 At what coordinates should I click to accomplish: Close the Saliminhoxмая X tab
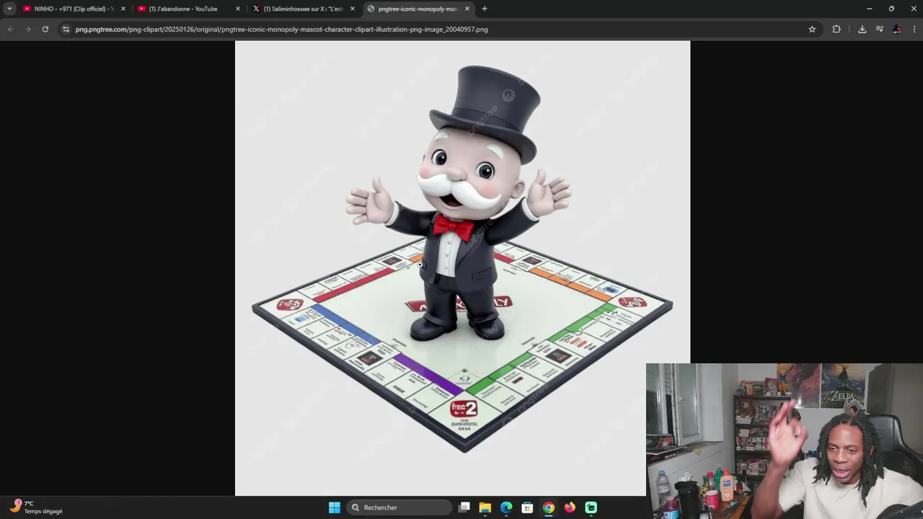tap(353, 9)
